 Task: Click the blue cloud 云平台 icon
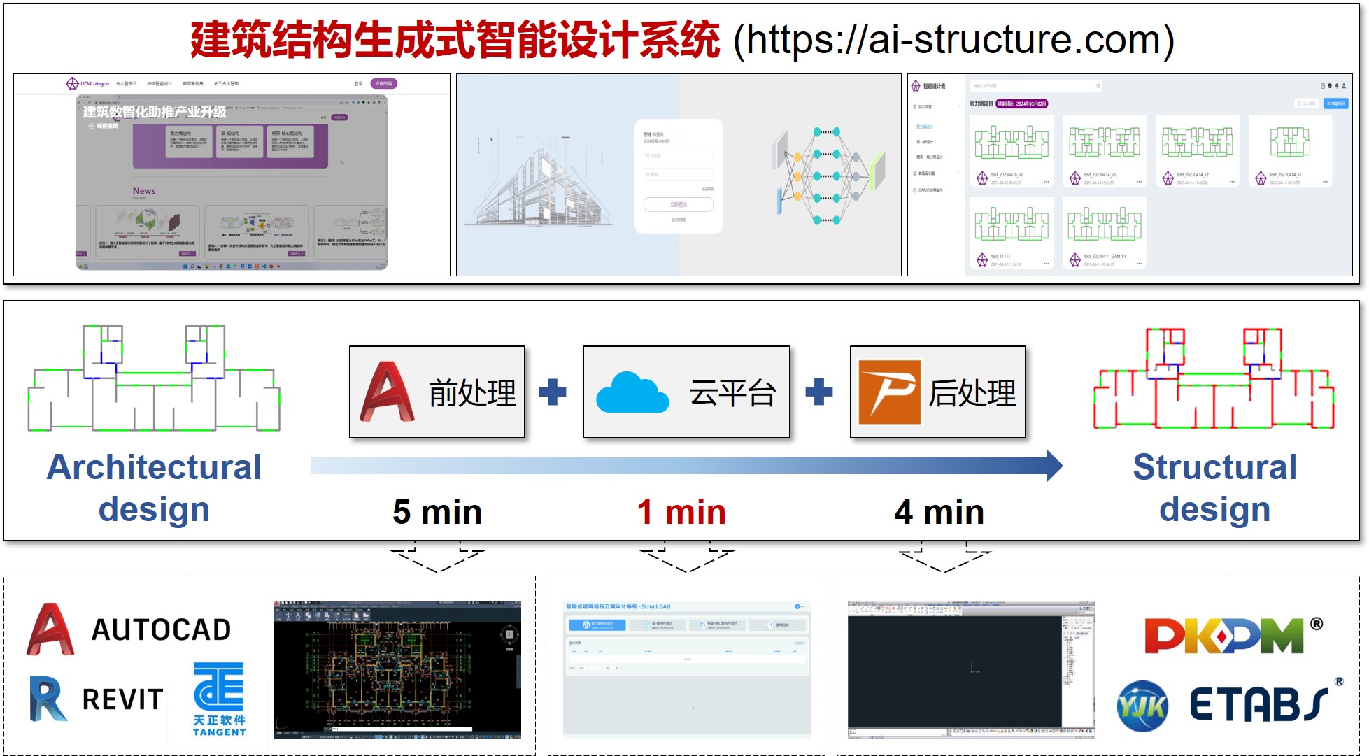(x=632, y=394)
